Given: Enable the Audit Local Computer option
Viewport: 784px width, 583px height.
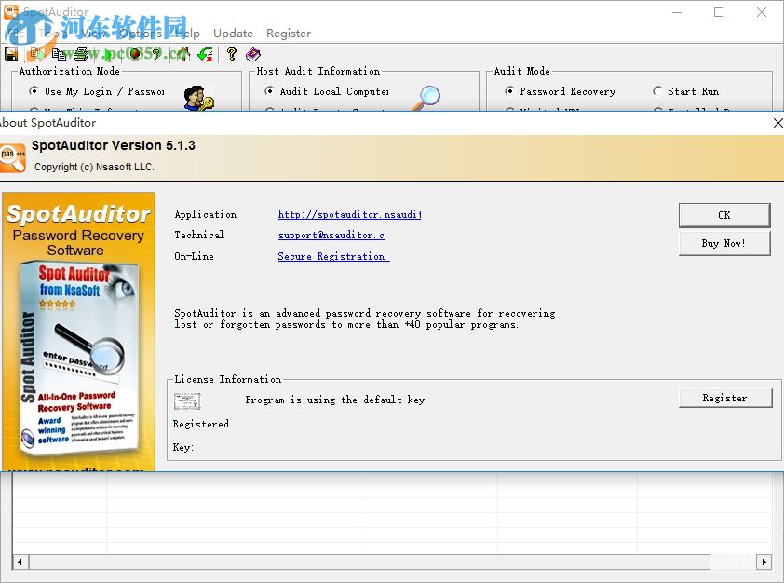Looking at the screenshot, I should (x=270, y=91).
